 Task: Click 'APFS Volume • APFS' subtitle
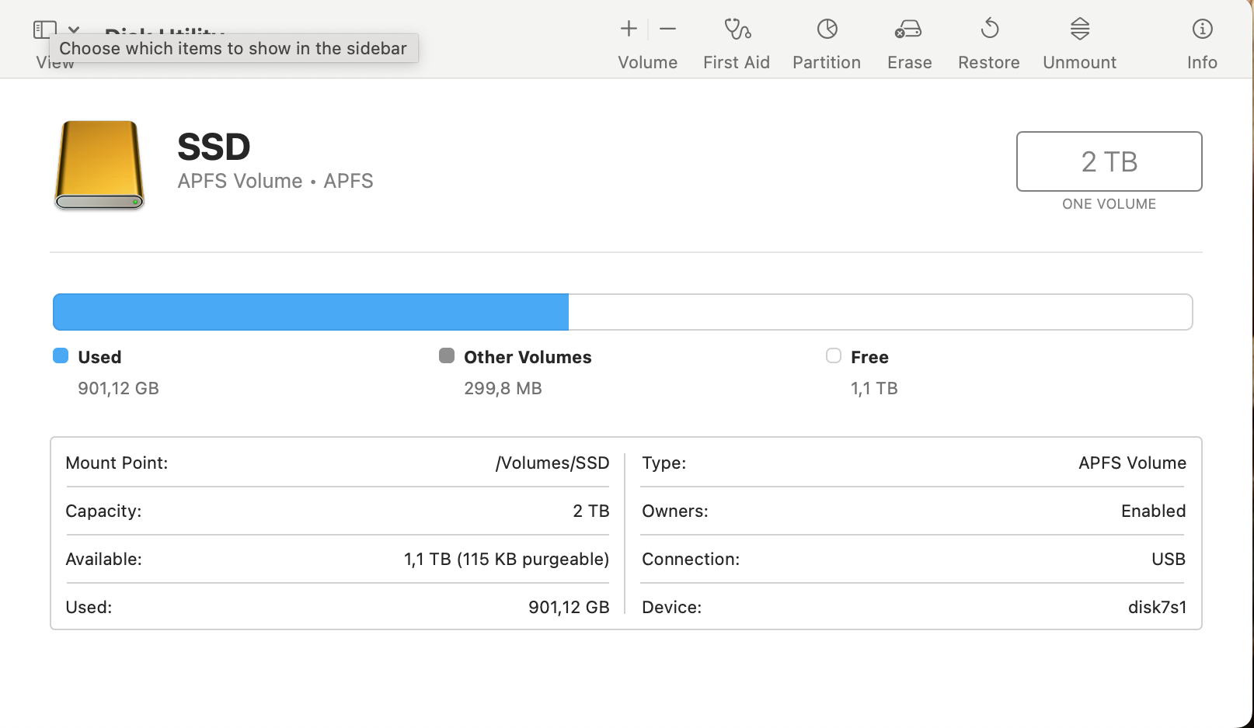tap(275, 181)
